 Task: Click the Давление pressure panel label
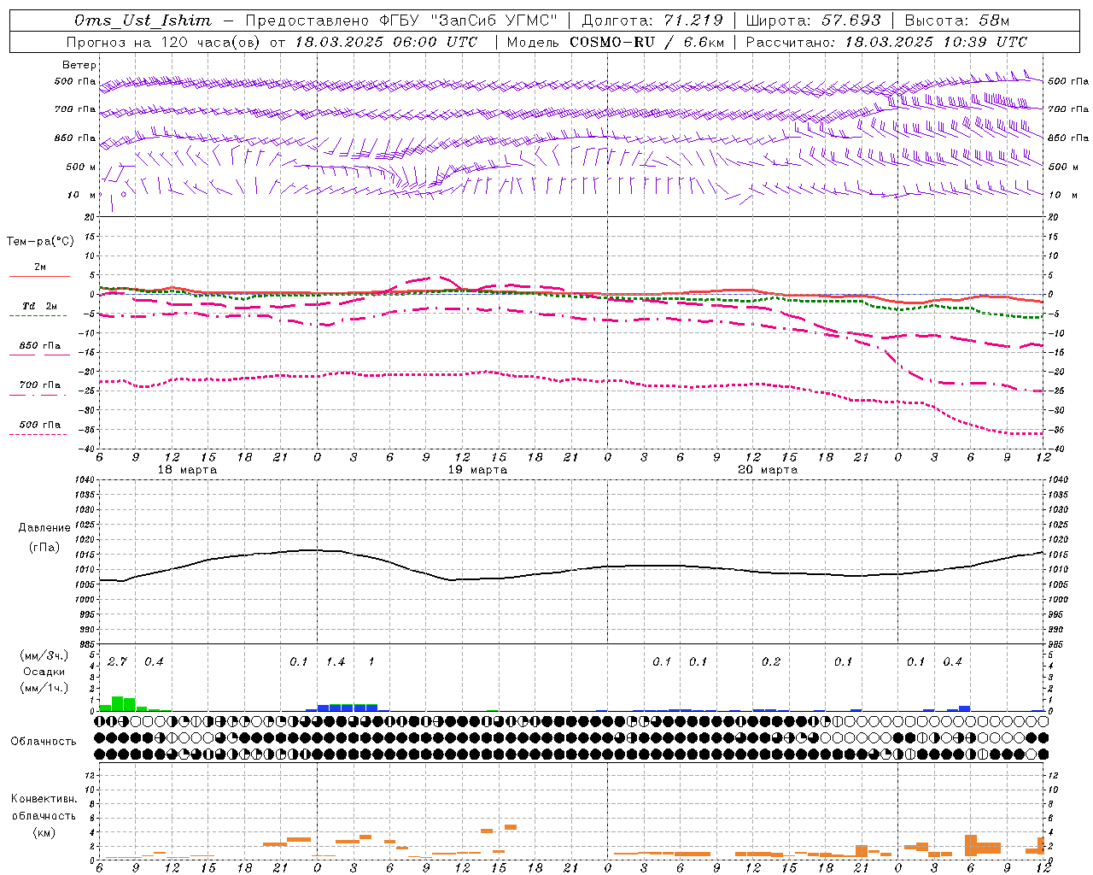pos(44,528)
